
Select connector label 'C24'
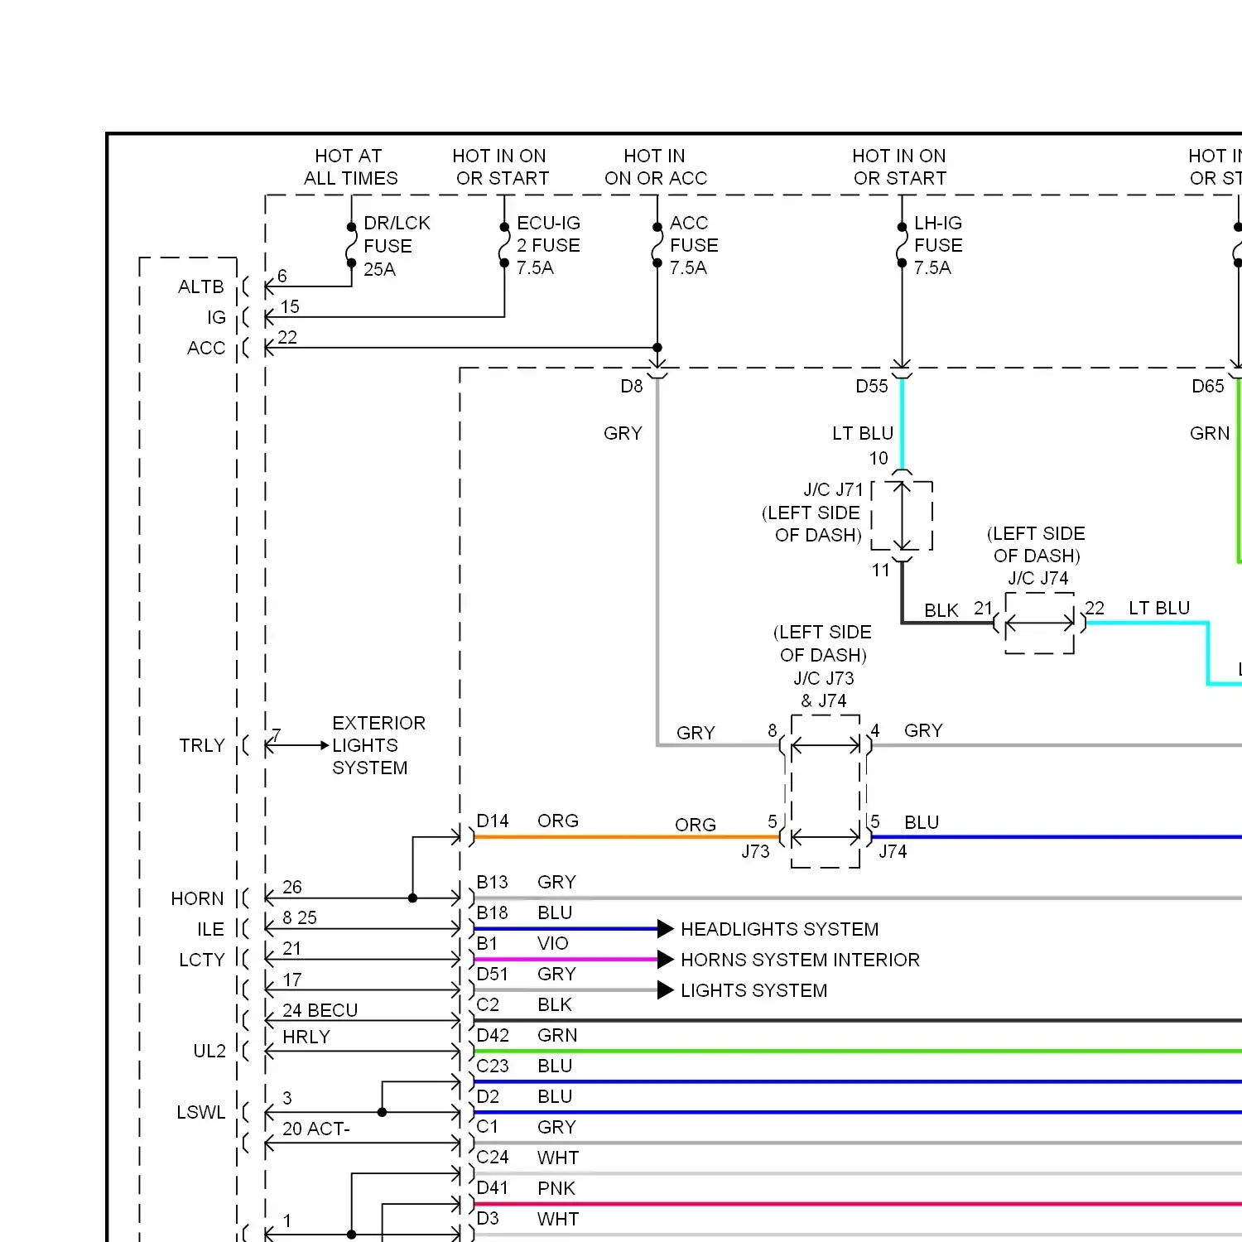(493, 1158)
